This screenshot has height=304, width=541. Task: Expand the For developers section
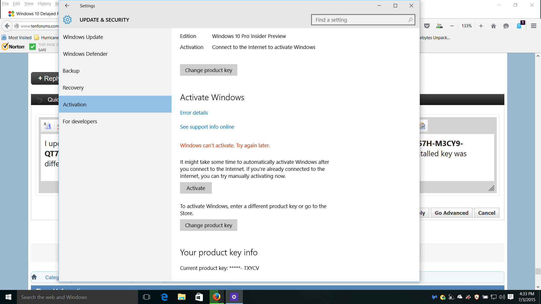tap(80, 121)
